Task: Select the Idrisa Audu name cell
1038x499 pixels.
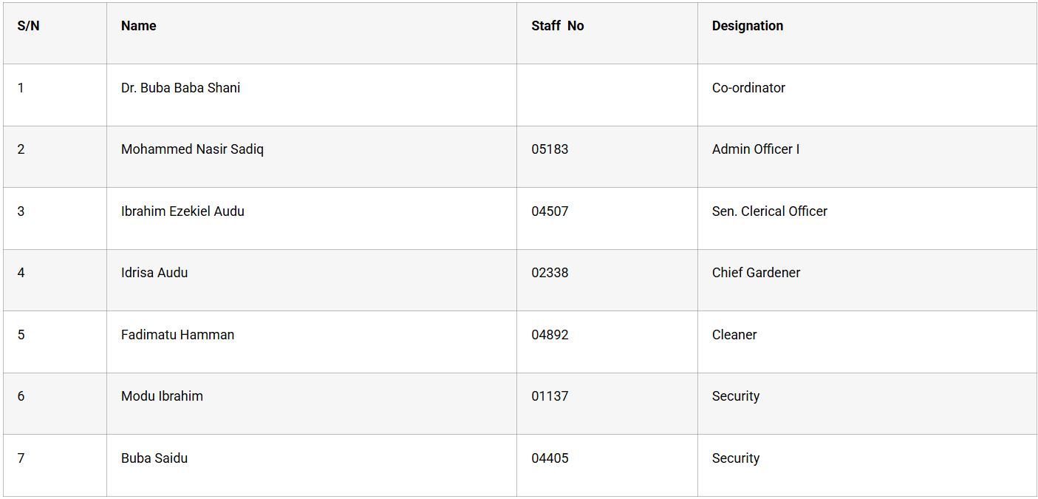Action: (x=154, y=273)
